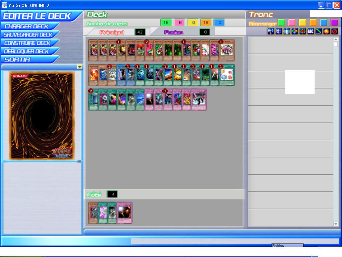The height and width of the screenshot is (257, 342).
Task: Select the blue Réarranger color filter
Action: pyautogui.click(x=324, y=22)
